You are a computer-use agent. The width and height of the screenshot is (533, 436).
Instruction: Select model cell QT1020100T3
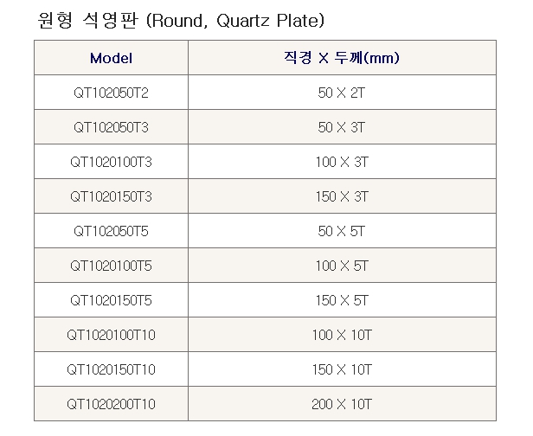coord(111,162)
